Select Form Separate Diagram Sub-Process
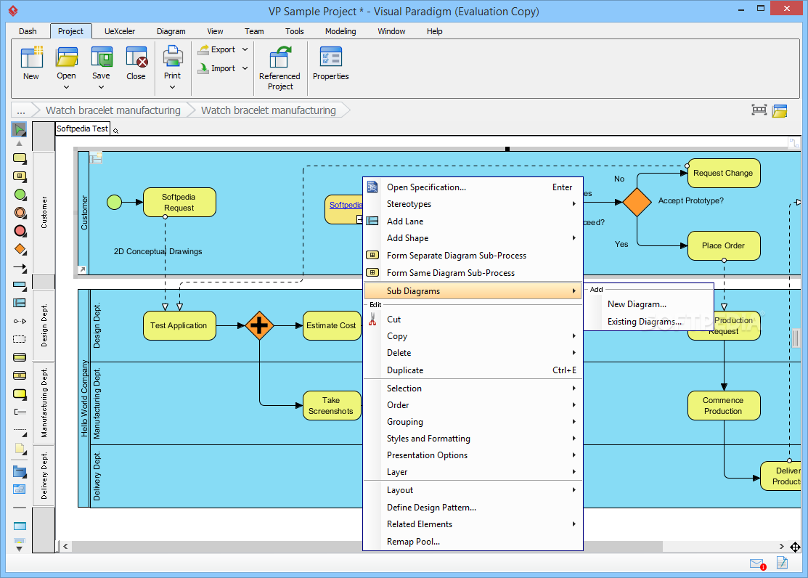 click(473, 256)
